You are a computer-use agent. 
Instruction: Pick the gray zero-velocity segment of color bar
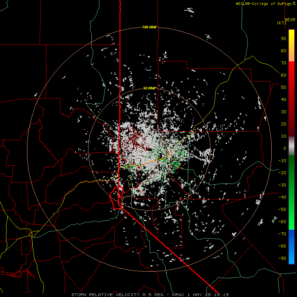(x=291, y=146)
